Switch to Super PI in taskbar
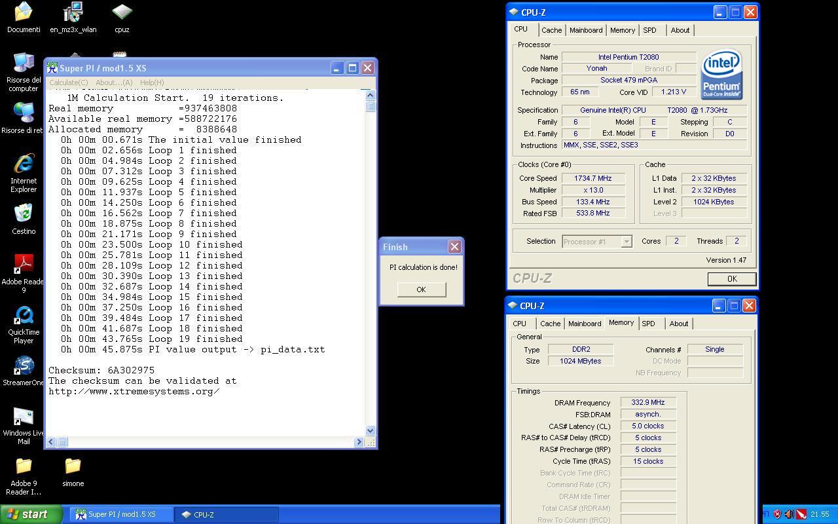Image resolution: width=838 pixels, height=524 pixels. point(122,514)
